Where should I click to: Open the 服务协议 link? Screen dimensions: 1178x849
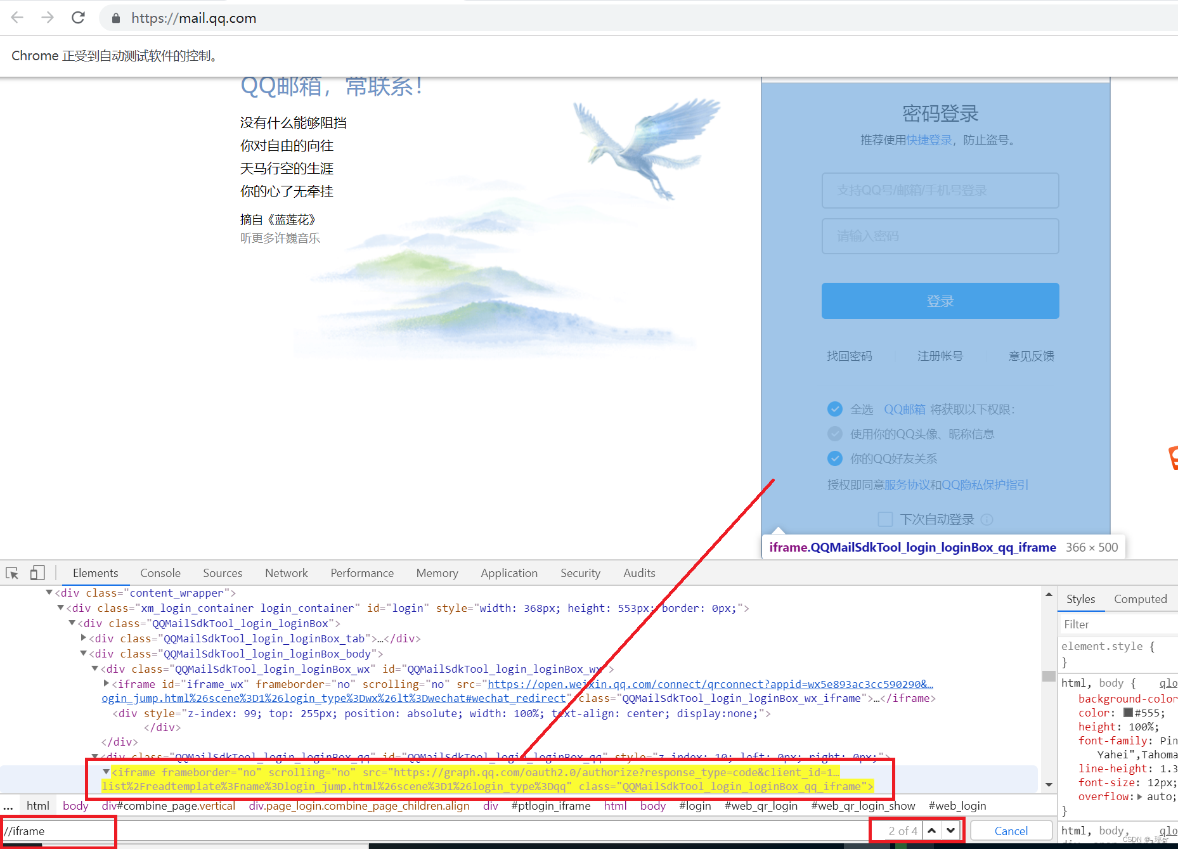tap(907, 485)
